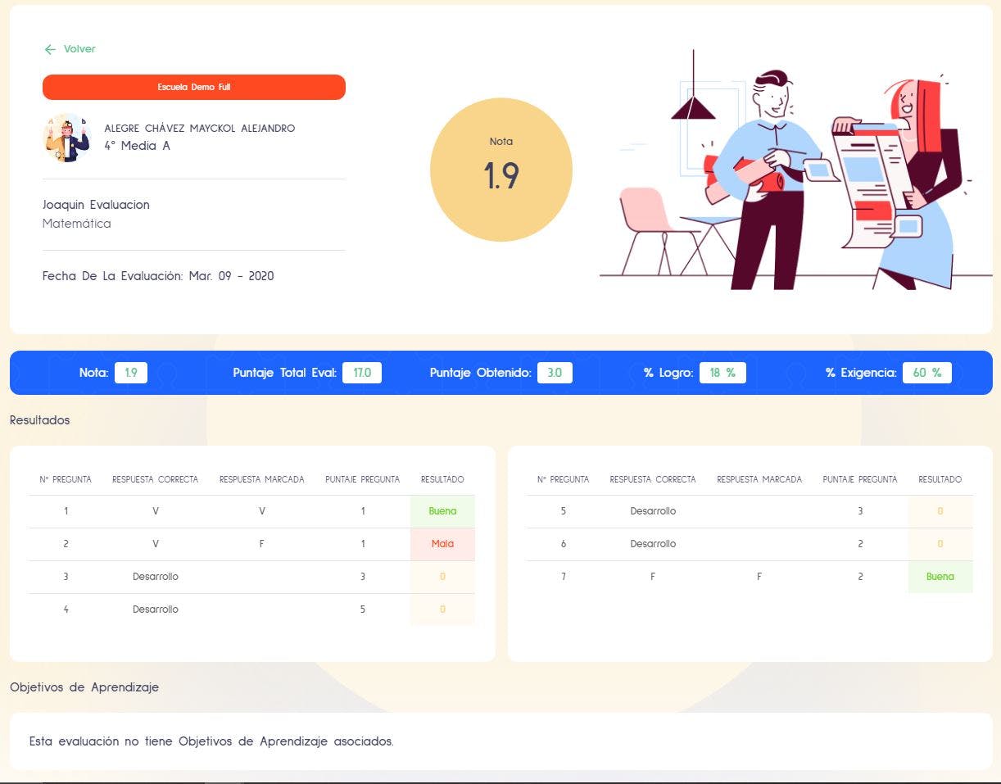Viewport: 1001px width, 784px height.
Task: Click the Fecha De La Evaluación date text
Action: point(158,276)
